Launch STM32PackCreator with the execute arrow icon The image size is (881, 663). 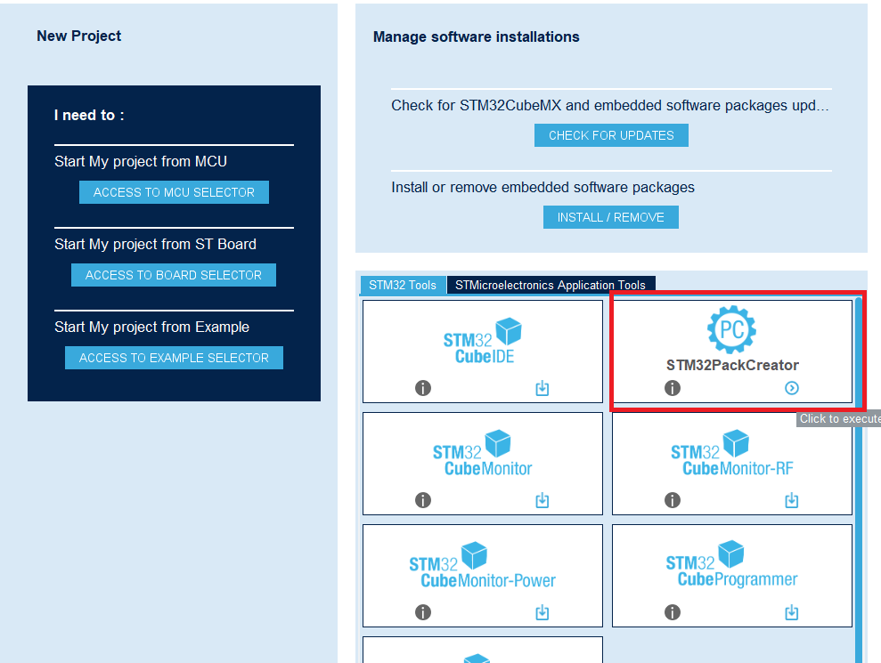coord(792,388)
